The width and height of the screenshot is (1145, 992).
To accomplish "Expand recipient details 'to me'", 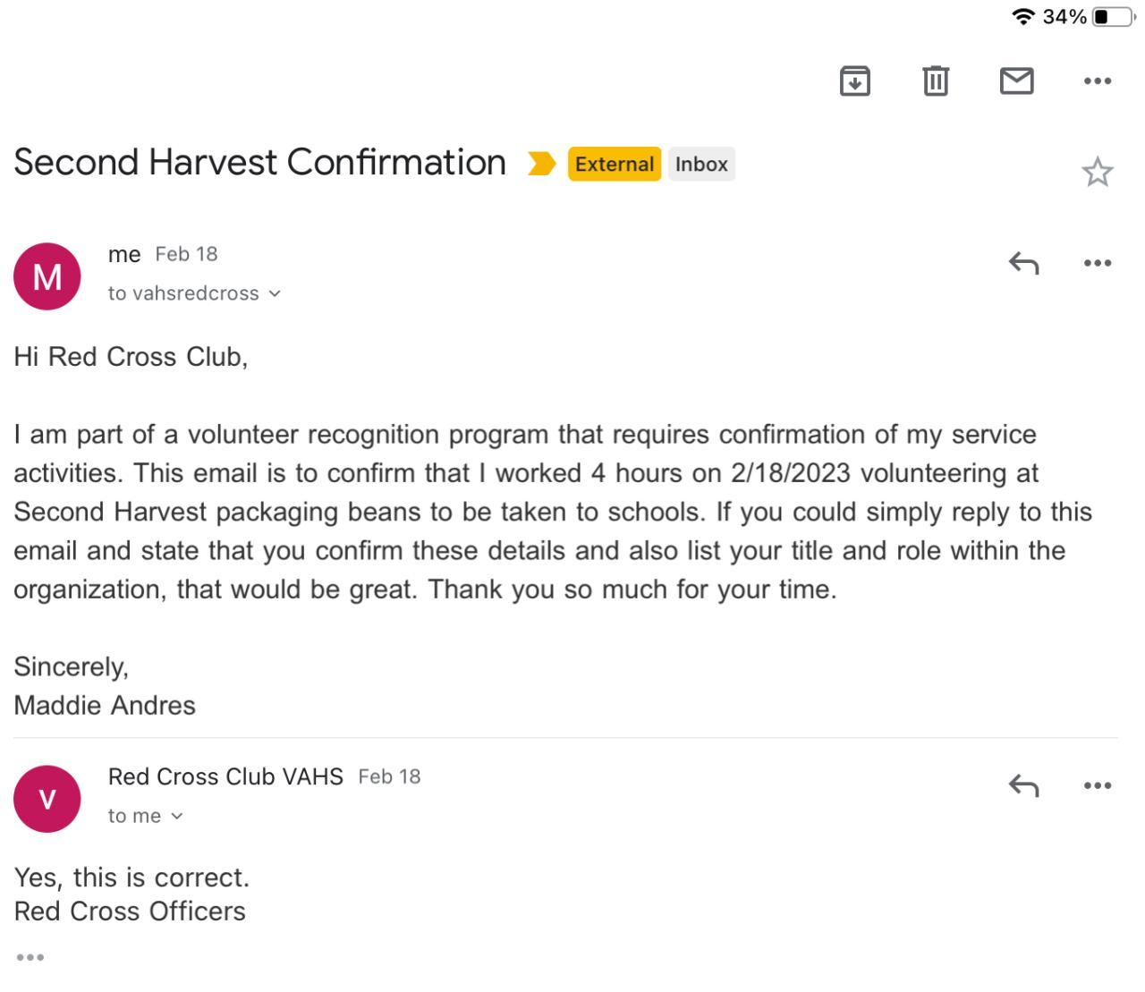I will click(145, 816).
